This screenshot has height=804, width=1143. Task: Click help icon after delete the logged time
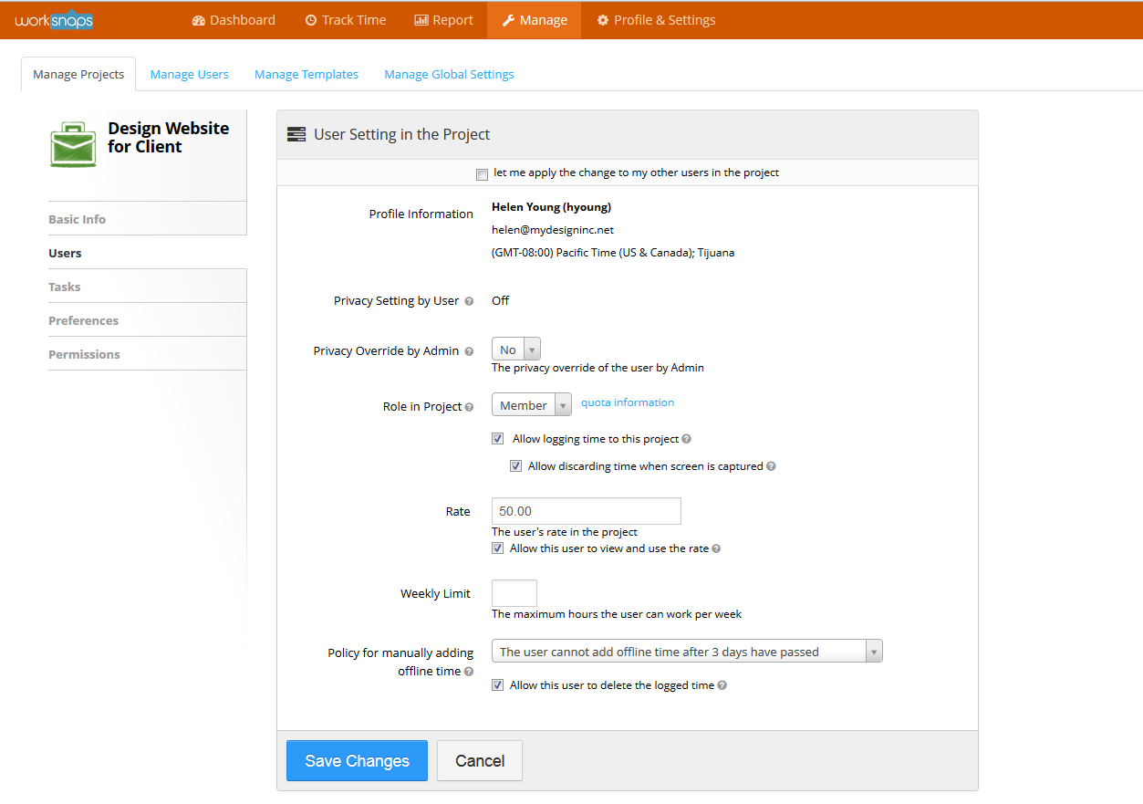point(722,685)
